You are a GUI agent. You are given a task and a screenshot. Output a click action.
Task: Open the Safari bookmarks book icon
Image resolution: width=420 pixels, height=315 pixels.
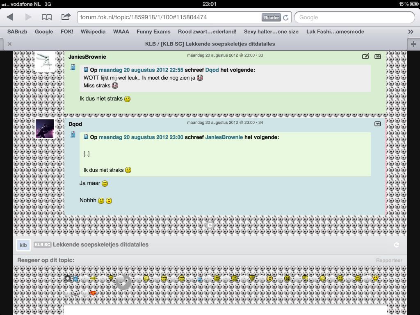point(47,17)
